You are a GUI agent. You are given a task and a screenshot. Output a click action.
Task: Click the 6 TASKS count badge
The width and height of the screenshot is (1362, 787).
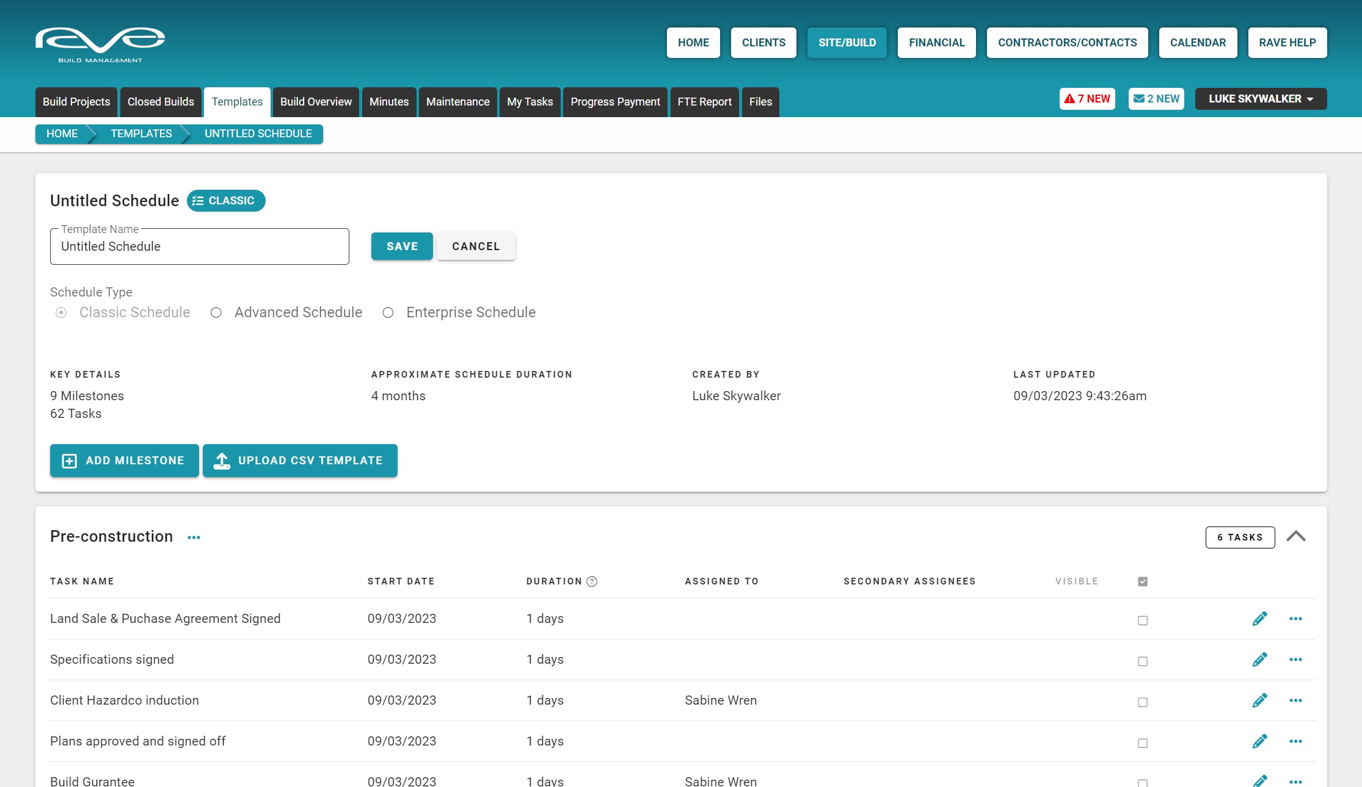coord(1239,537)
